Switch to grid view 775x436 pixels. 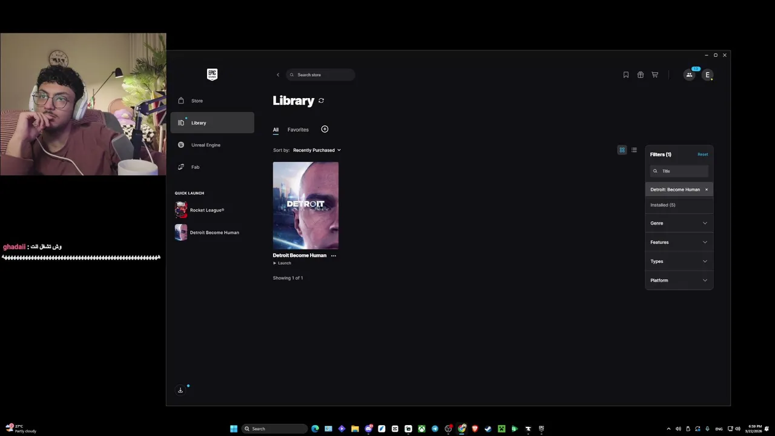pos(622,150)
